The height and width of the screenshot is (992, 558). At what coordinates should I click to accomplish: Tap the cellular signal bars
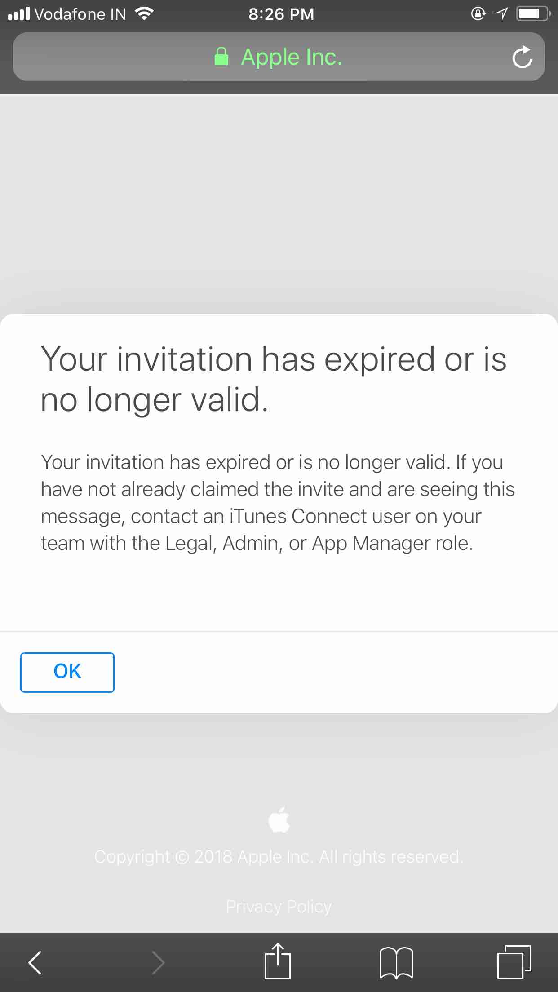point(19,14)
